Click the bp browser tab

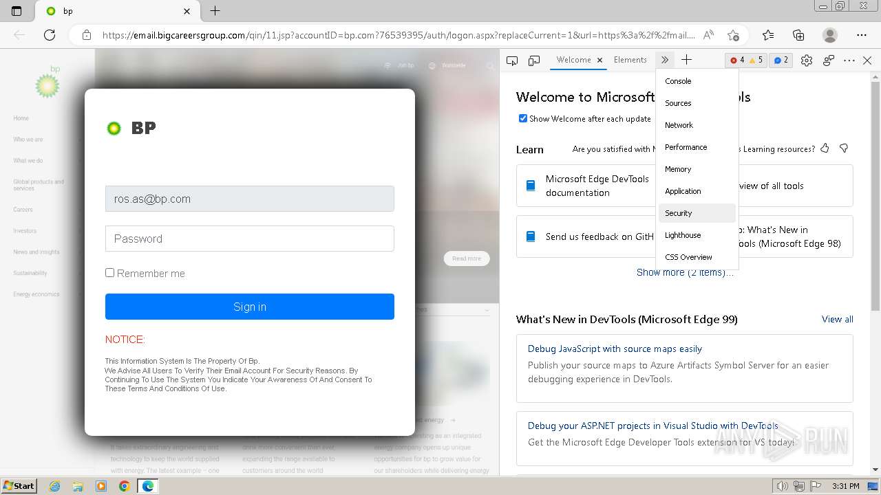point(117,11)
